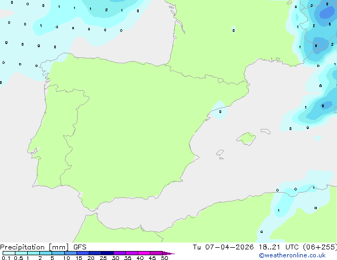Select the 10–15 mm legend swatch

point(71,253)
